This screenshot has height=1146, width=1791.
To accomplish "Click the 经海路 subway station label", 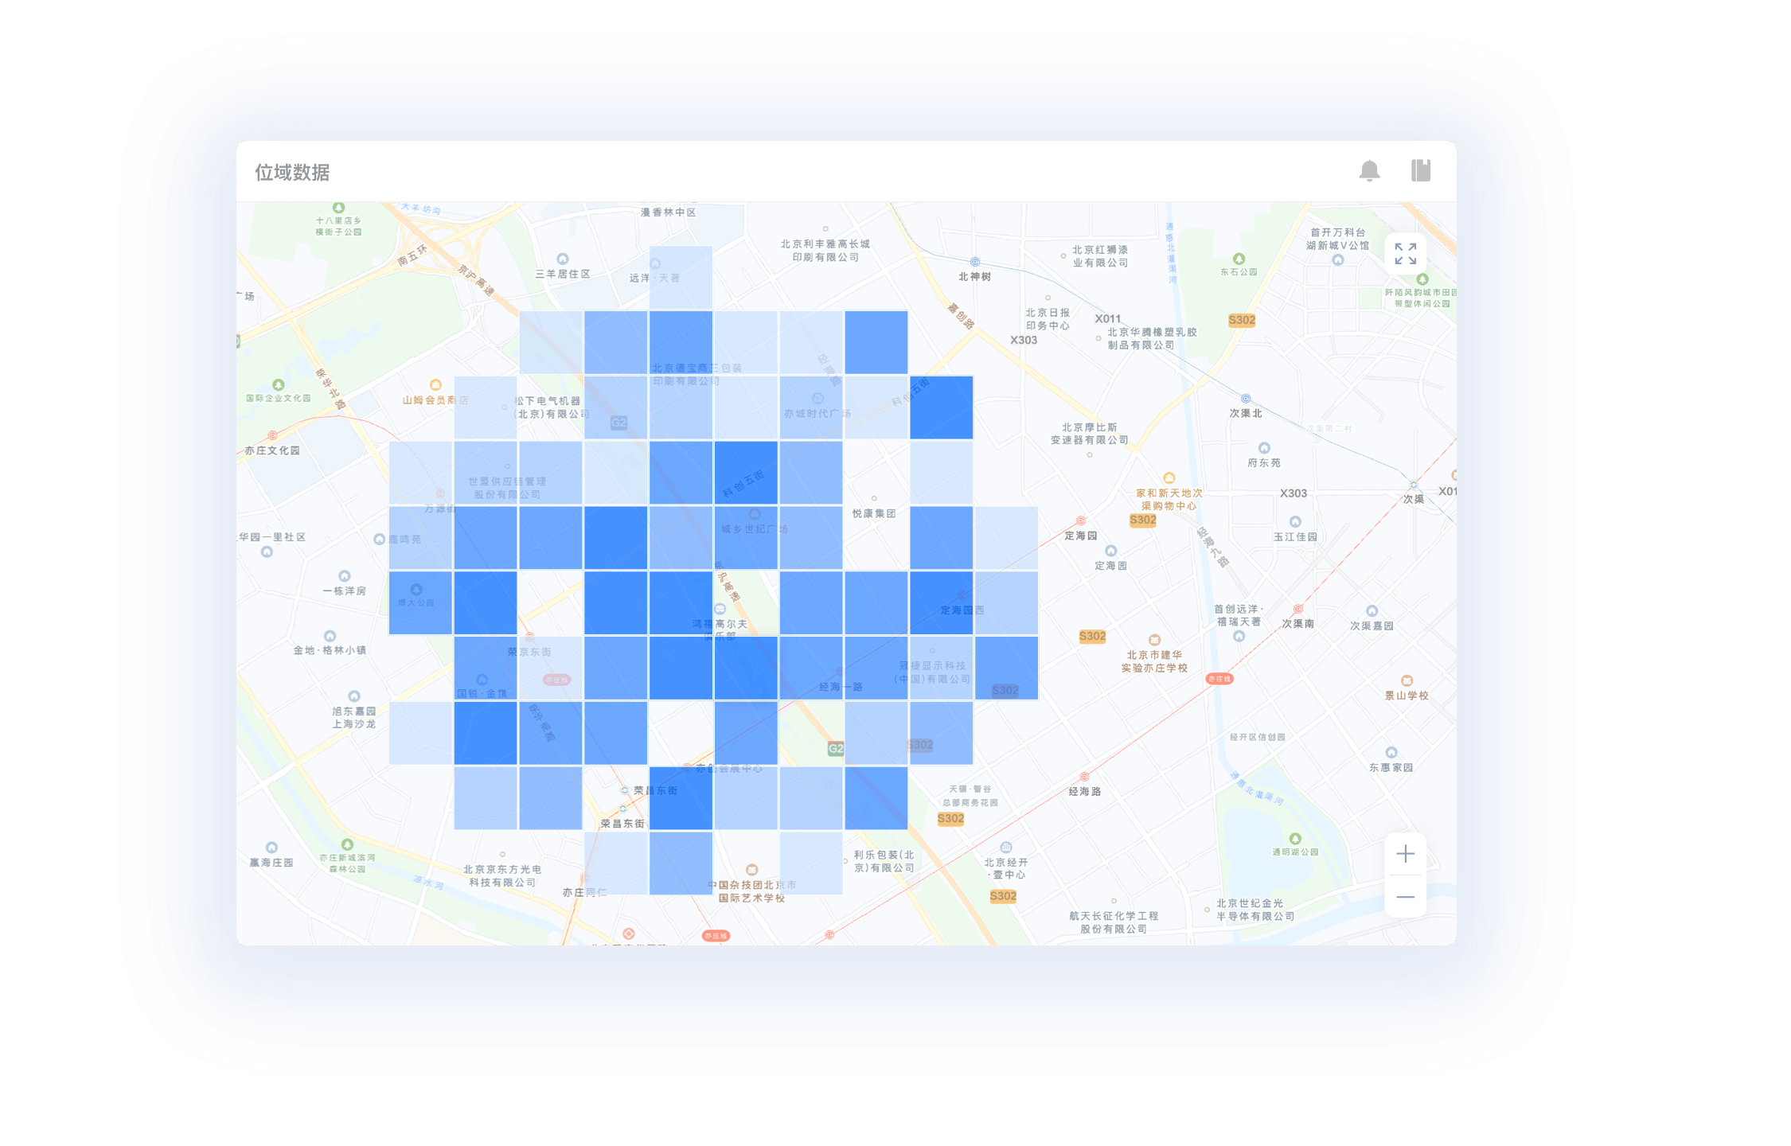I will click(1084, 791).
